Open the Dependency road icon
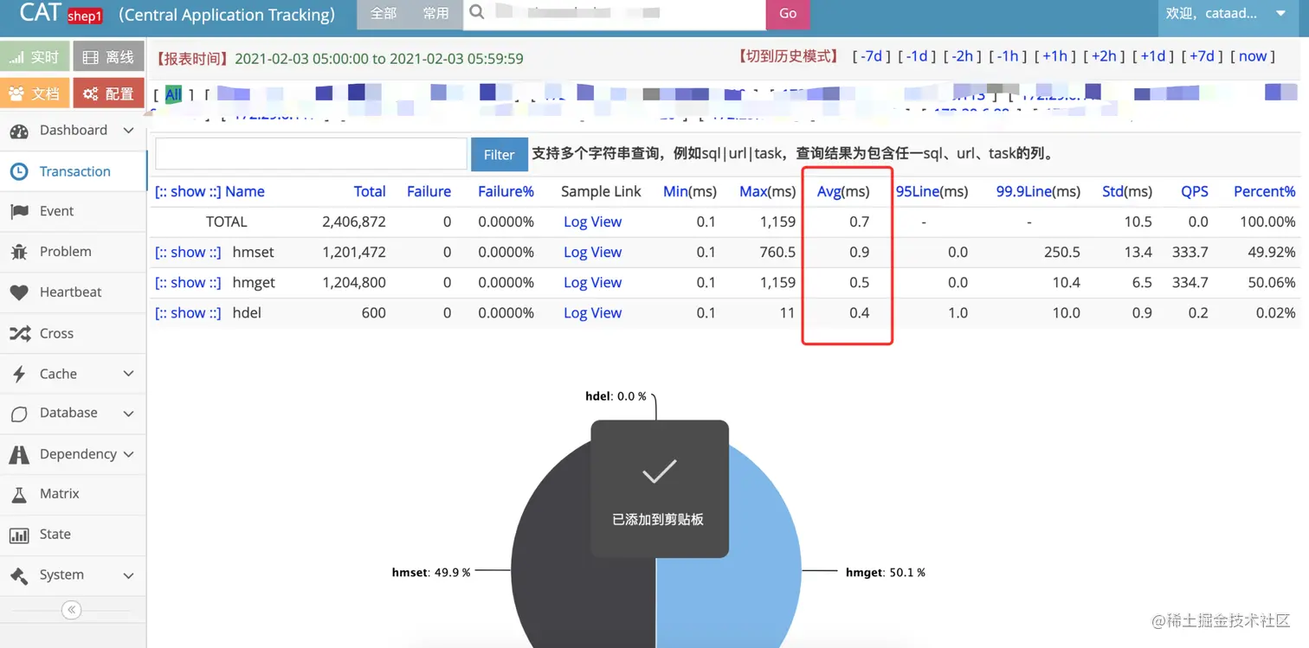 tap(19, 454)
